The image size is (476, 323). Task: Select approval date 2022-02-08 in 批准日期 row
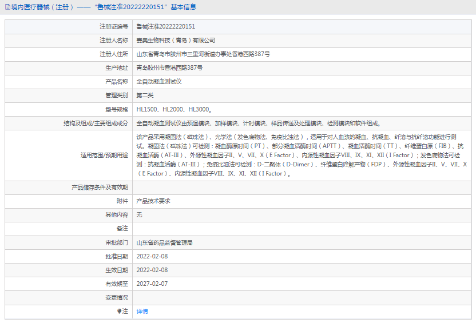[152, 256]
